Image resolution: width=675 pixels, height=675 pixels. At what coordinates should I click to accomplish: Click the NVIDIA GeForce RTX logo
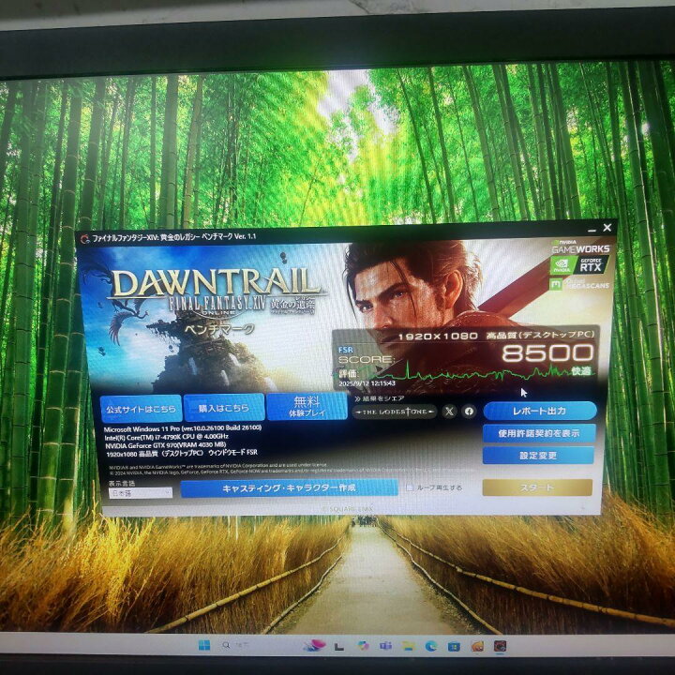pos(579,265)
